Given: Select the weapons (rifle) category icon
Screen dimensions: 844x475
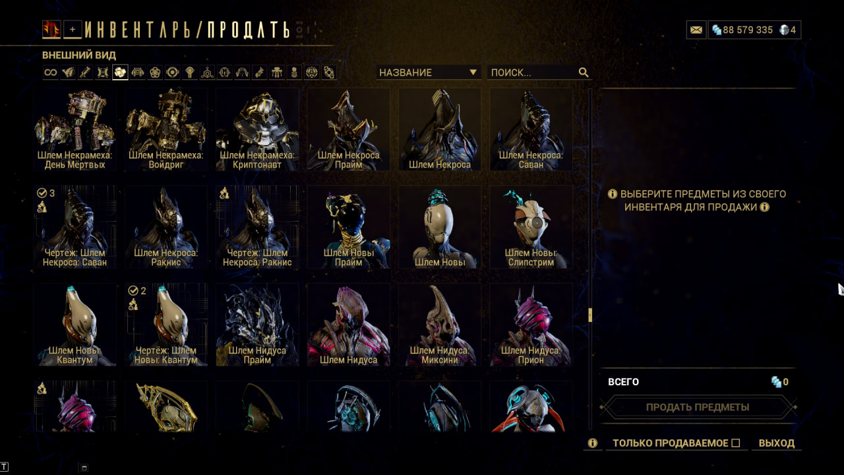Looking at the screenshot, I should (x=86, y=73).
